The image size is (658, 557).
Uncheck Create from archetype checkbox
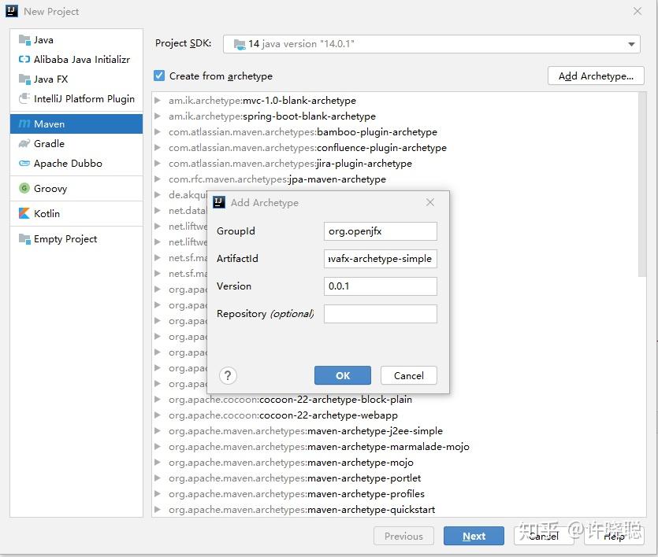click(159, 76)
